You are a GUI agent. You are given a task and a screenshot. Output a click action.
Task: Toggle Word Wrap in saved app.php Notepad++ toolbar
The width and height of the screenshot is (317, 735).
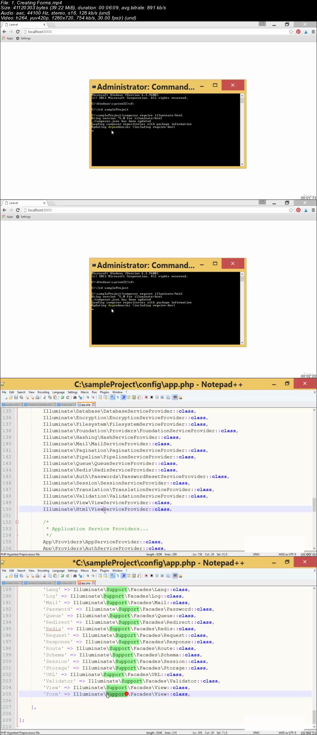(113, 397)
